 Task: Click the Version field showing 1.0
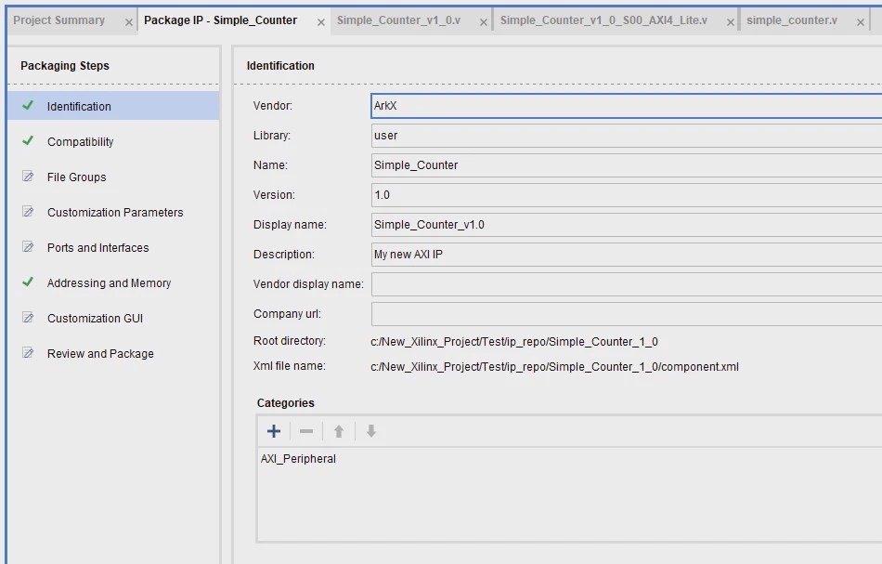(x=626, y=195)
